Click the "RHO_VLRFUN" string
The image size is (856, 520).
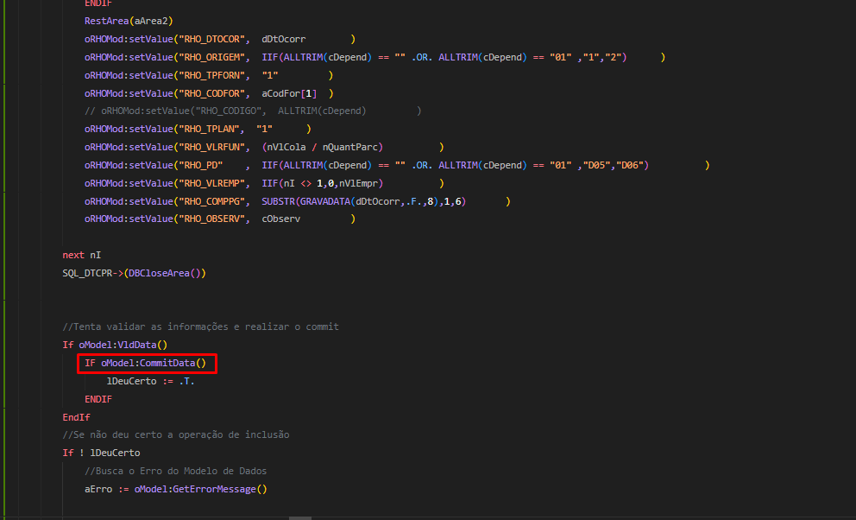[x=211, y=147]
